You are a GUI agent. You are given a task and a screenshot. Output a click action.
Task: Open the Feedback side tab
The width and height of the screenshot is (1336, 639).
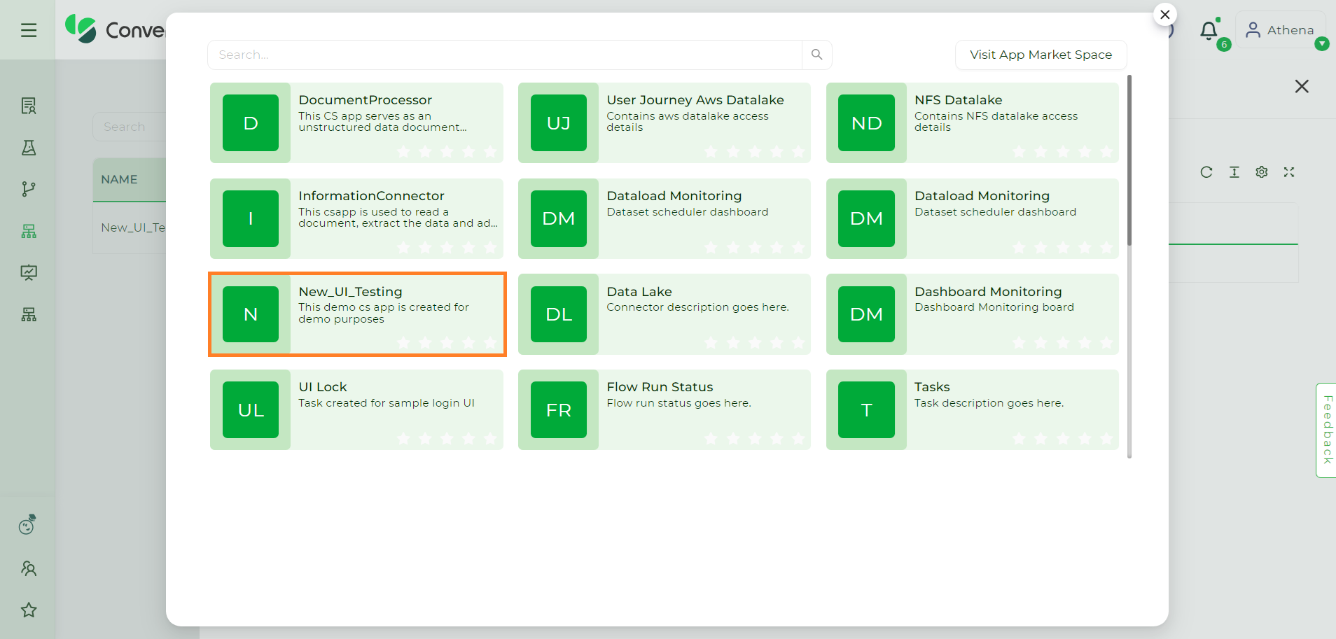click(x=1326, y=430)
